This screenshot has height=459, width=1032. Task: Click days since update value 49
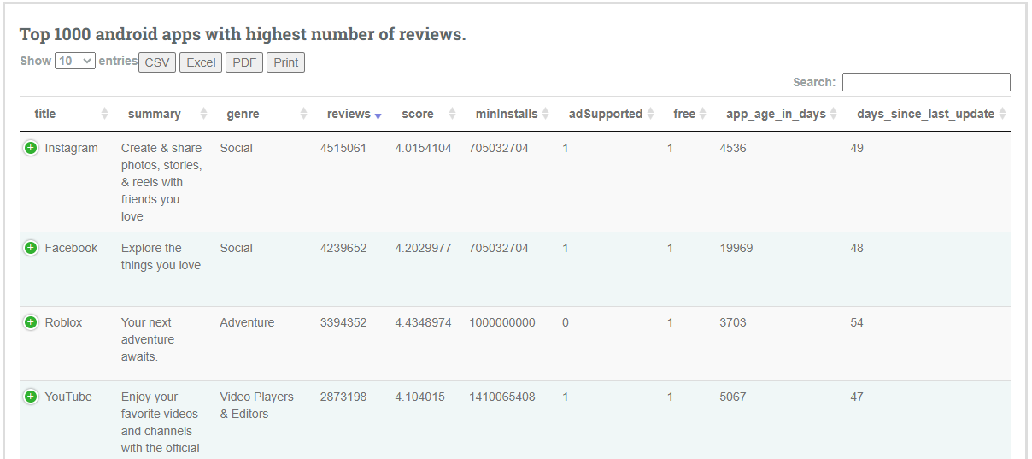tap(857, 148)
